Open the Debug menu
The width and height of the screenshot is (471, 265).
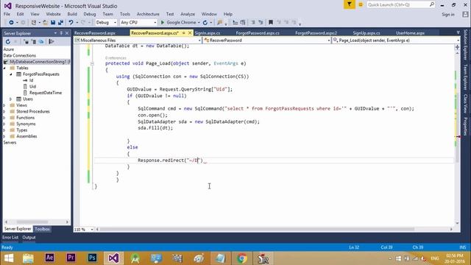click(x=90, y=14)
